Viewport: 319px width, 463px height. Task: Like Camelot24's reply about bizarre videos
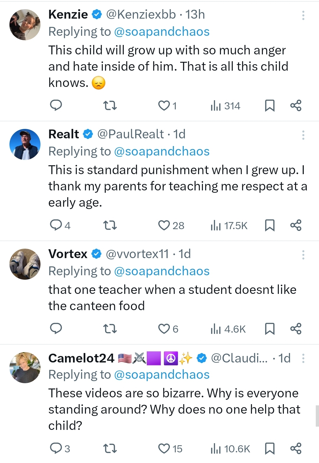164,449
